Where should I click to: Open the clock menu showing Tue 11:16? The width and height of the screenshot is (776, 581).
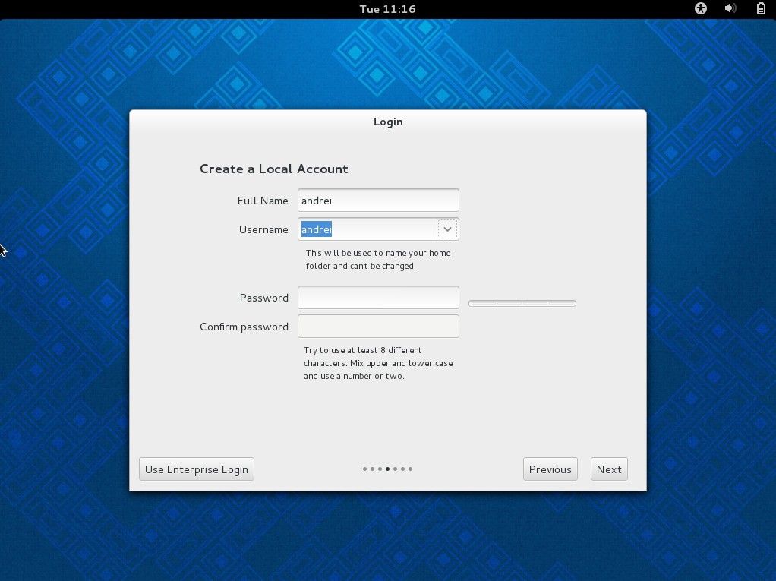point(388,9)
